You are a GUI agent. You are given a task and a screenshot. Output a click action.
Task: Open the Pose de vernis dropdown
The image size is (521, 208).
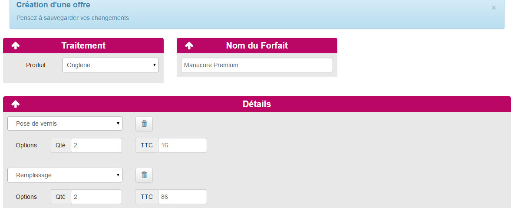click(x=65, y=123)
